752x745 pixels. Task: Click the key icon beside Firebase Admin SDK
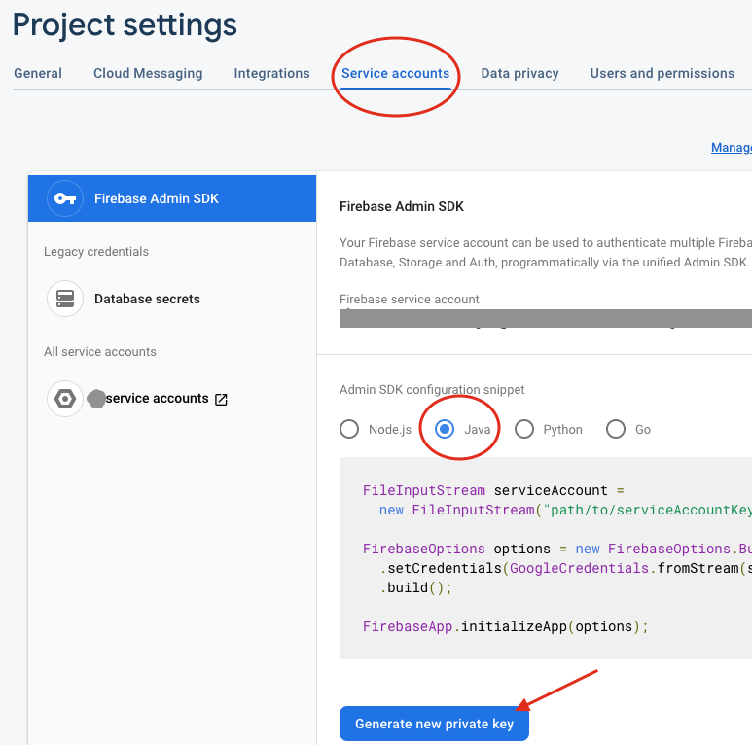pos(65,198)
